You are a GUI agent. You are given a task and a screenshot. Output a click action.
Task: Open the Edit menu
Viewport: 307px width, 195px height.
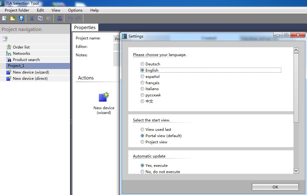pyautogui.click(x=40, y=10)
